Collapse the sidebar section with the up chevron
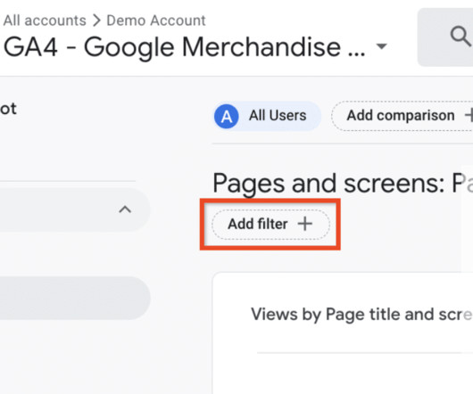 point(125,209)
